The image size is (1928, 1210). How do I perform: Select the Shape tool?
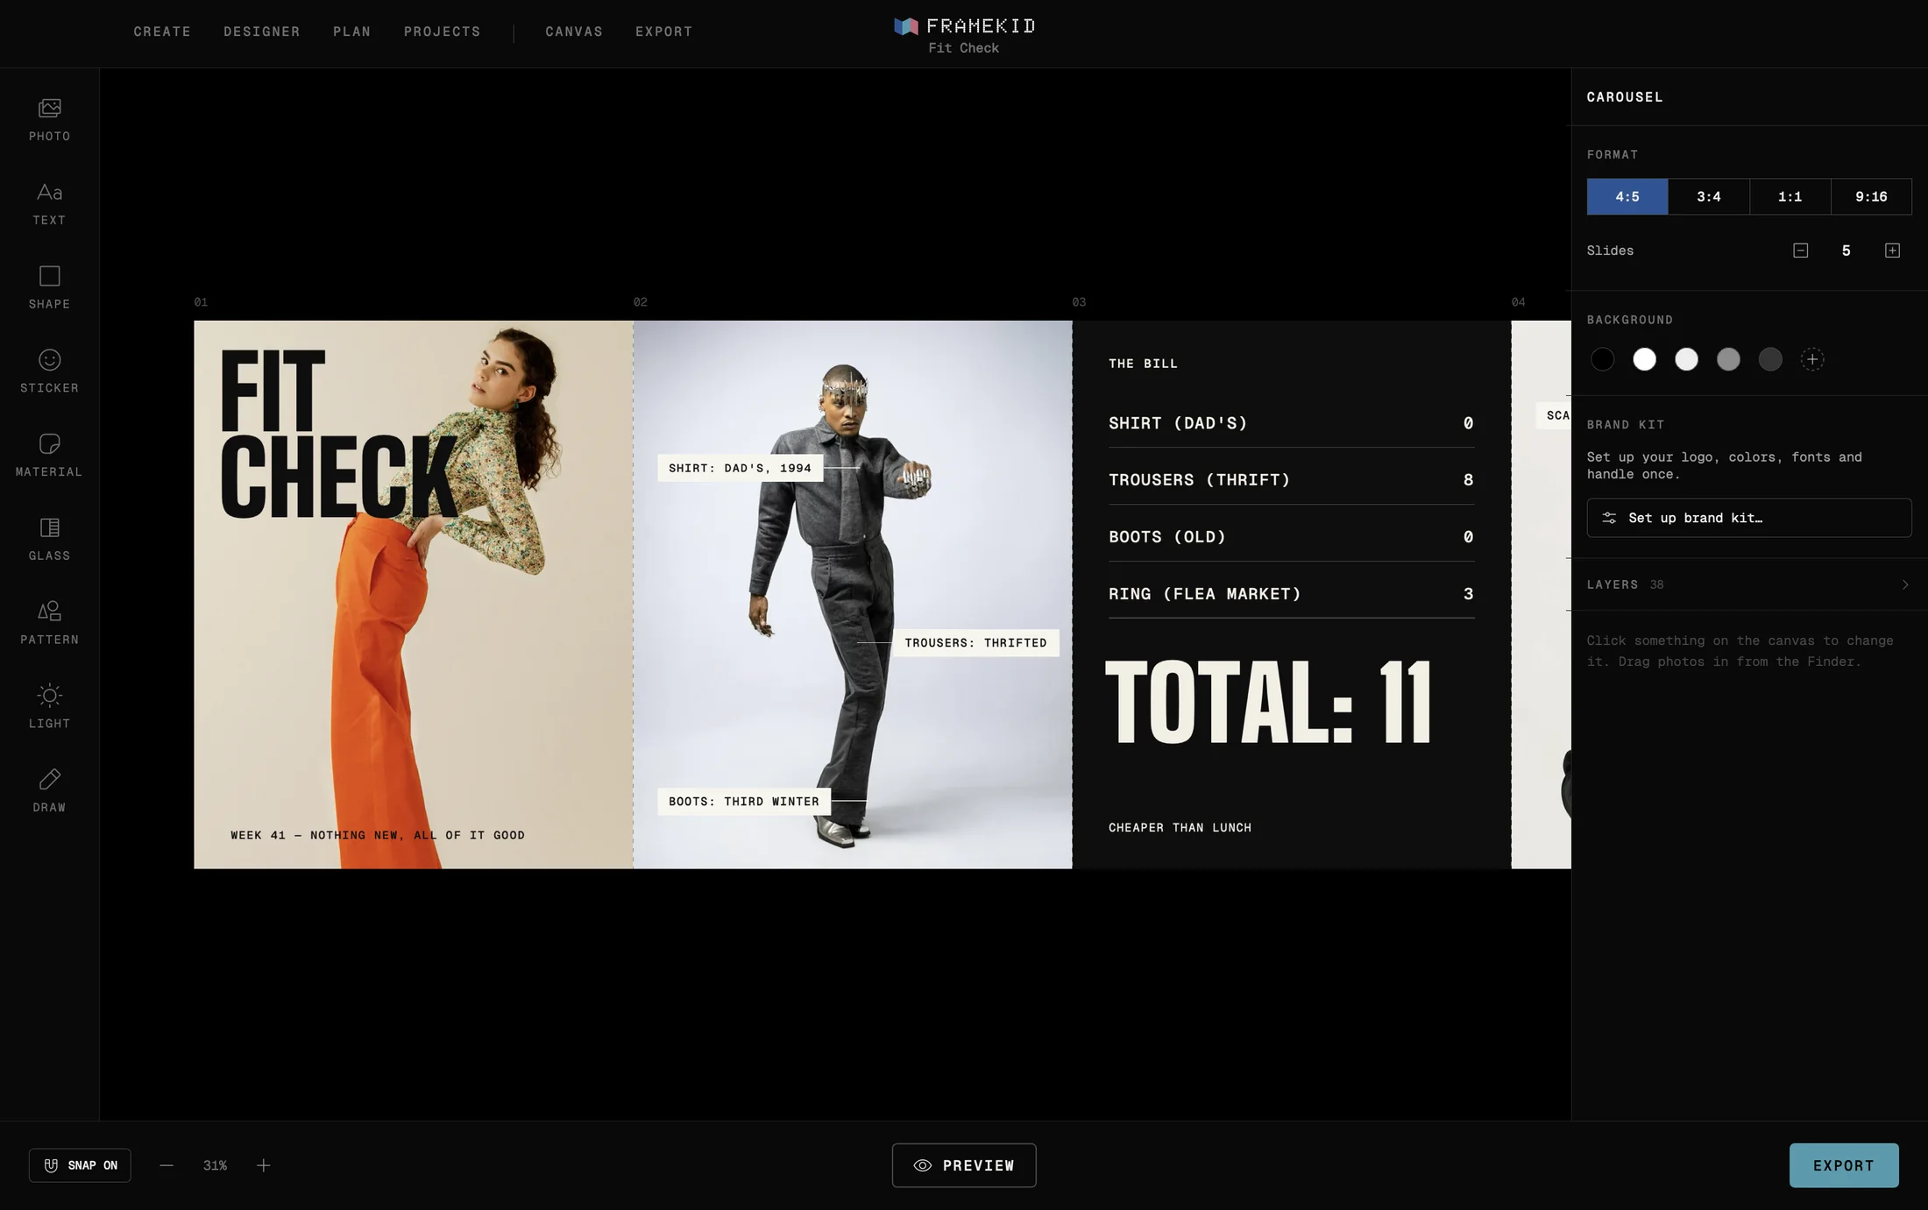click(x=49, y=288)
